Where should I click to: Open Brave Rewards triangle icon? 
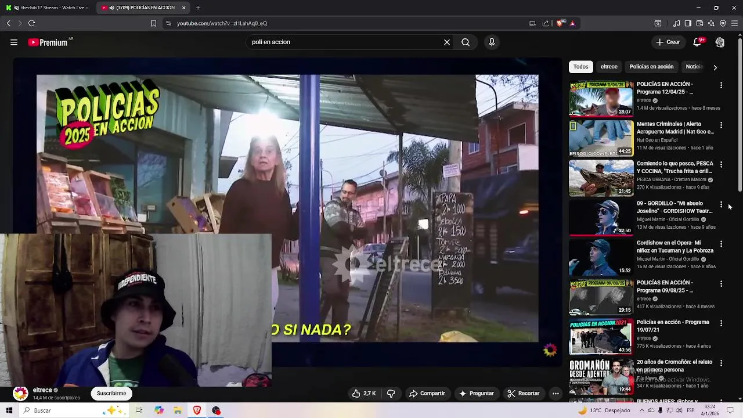click(572, 23)
